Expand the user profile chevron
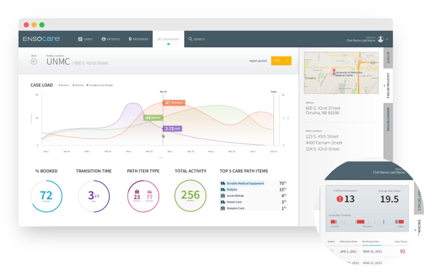Viewport: 436px width, 277px height. coord(388,39)
